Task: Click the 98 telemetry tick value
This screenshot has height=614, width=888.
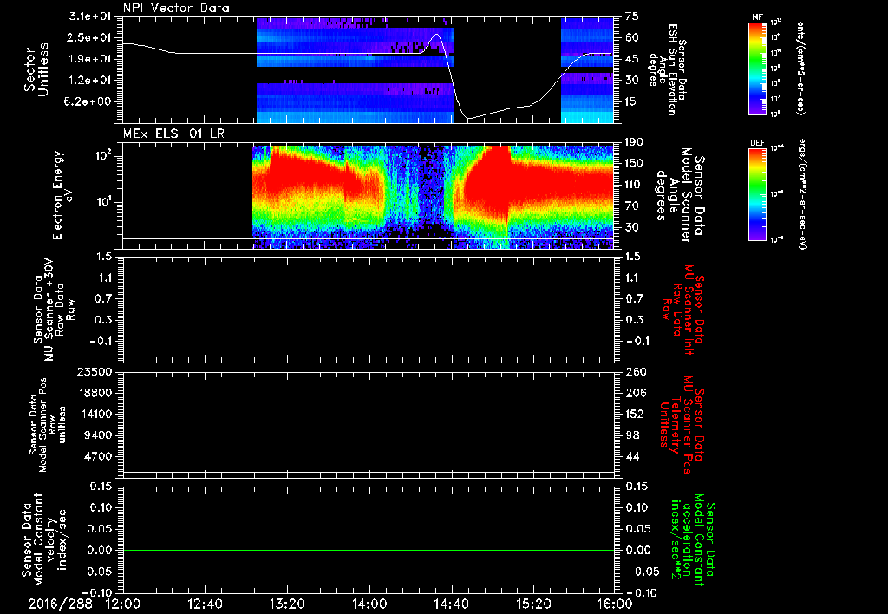Action: [632, 435]
